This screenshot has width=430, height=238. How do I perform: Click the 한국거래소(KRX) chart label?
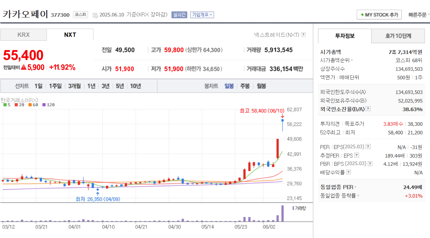[x=19, y=100]
